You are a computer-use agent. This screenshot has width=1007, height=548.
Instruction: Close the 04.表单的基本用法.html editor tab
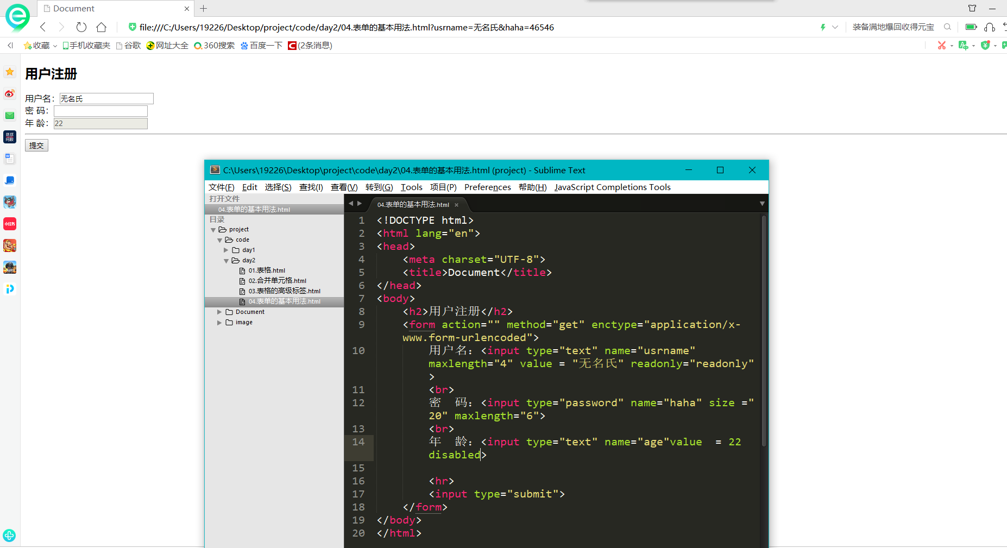[x=457, y=205]
